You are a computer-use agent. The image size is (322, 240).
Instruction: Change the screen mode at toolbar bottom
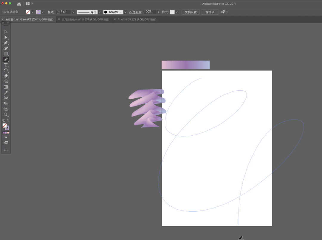pyautogui.click(x=6, y=143)
